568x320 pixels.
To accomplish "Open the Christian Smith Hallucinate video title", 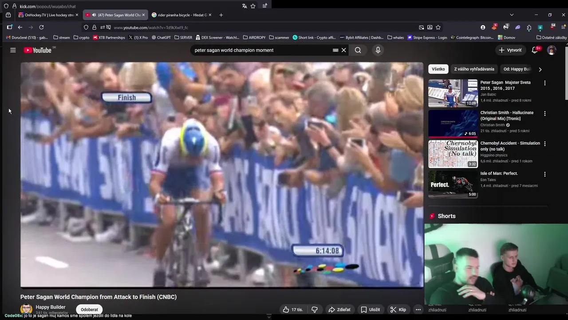I will pyautogui.click(x=507, y=116).
